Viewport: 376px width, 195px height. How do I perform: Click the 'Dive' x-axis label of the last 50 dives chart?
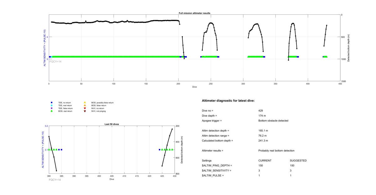(x=112, y=179)
